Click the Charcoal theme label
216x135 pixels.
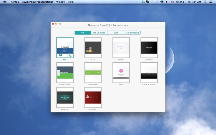click(x=149, y=59)
